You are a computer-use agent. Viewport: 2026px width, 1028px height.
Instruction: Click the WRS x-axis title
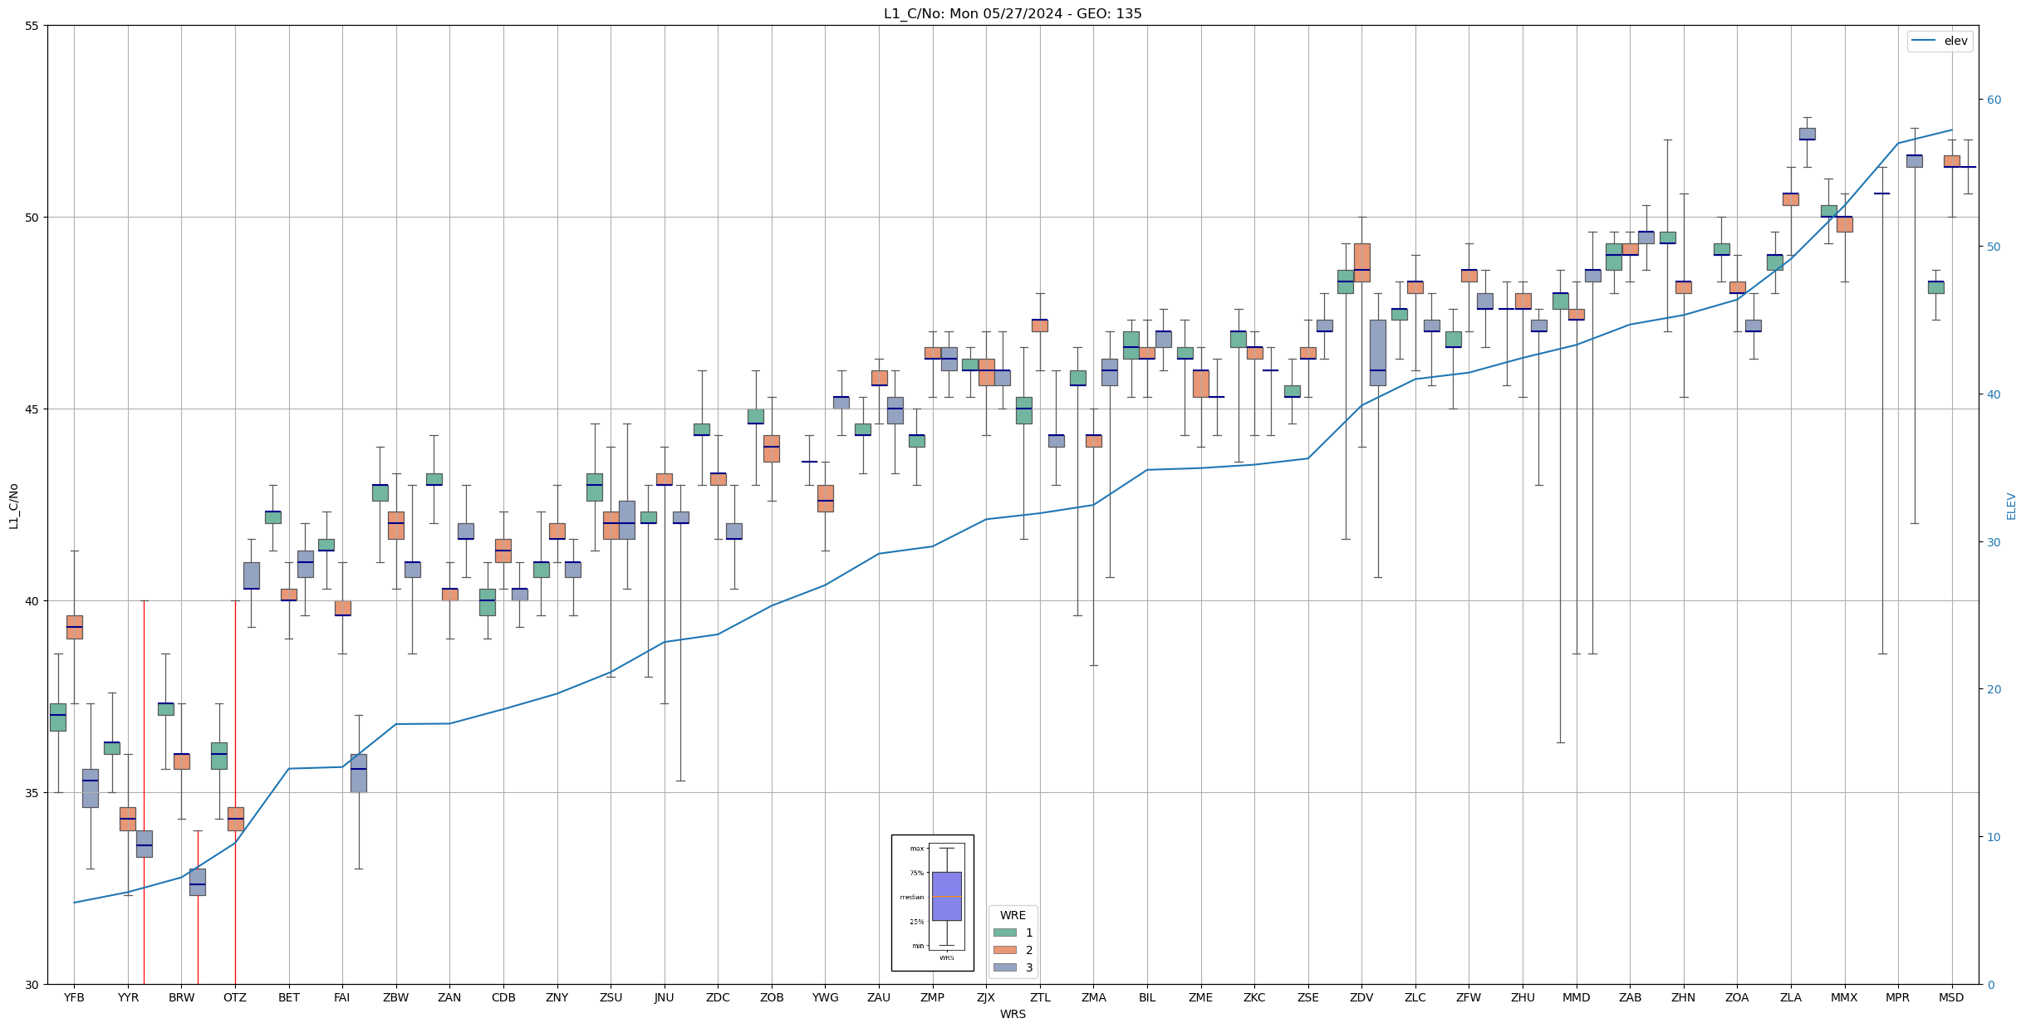1012,1014
